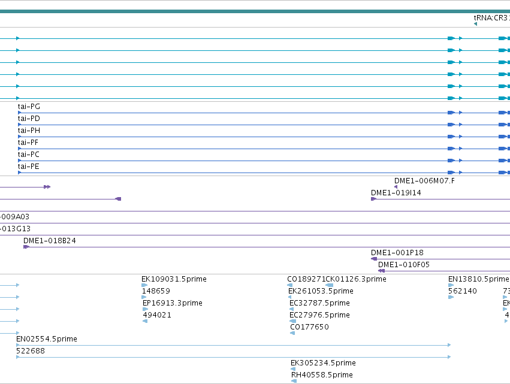Select the tai-PD transcript label
Screen dimensions: 510x384
[29, 119]
